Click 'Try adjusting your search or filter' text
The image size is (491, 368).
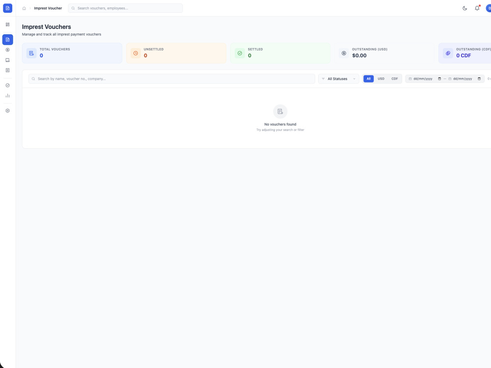[280, 130]
